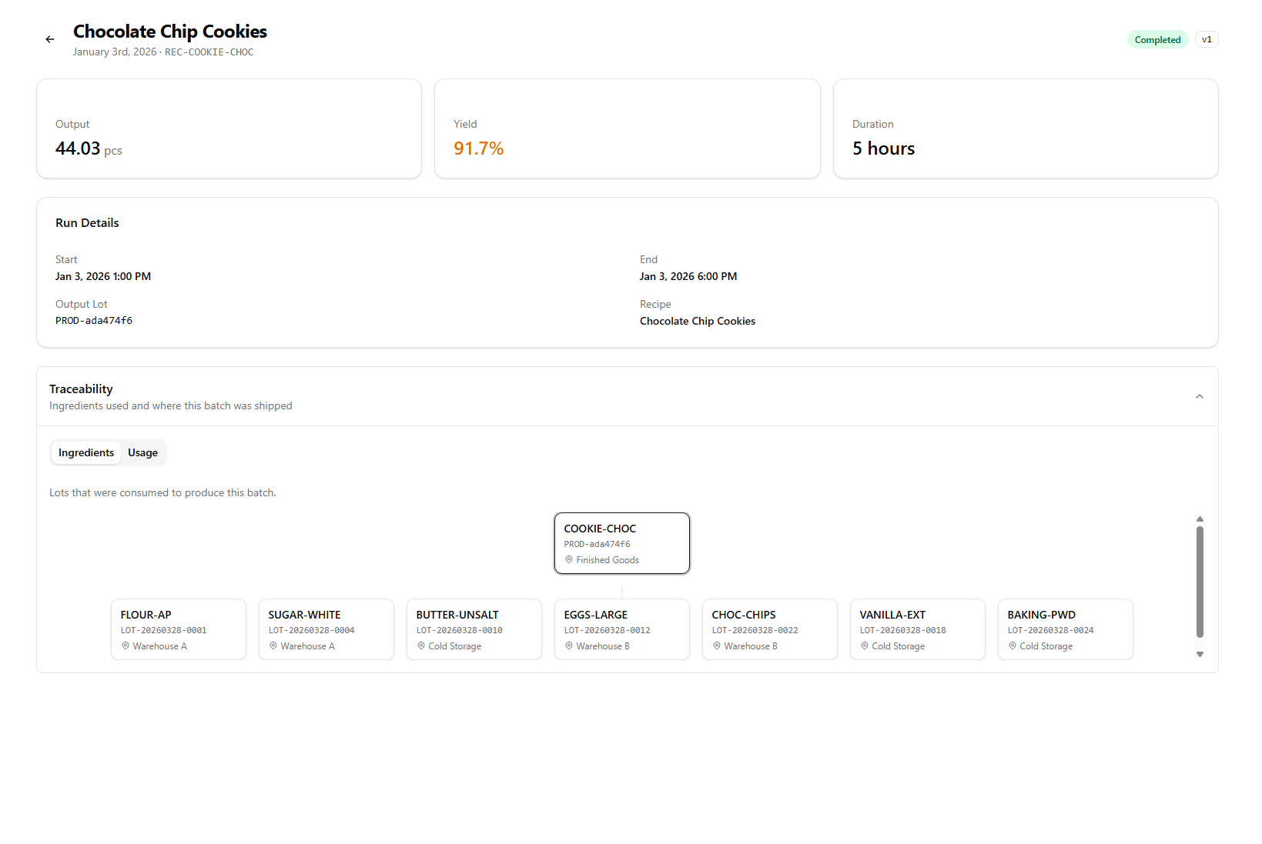1262x844 pixels.
Task: Click the scroll-up arrow in the trace graph
Action: tap(1199, 519)
